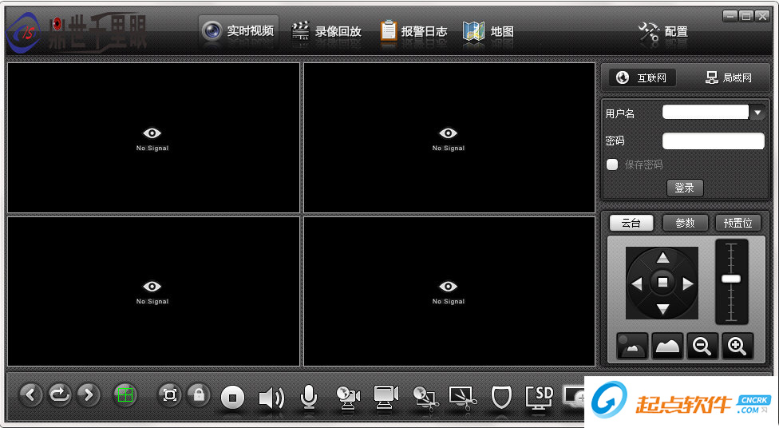This screenshot has height=428, width=779.
Task: Toggle the microphone talk icon
Action: (309, 398)
